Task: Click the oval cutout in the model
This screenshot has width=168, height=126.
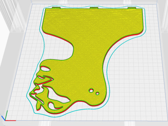Action: 45,69
